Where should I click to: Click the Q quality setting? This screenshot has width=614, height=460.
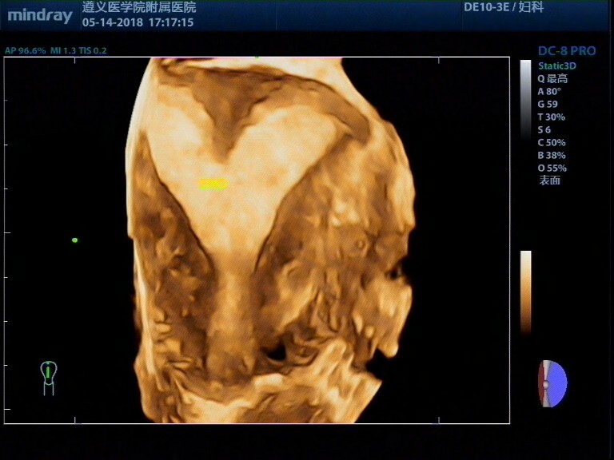[552, 78]
